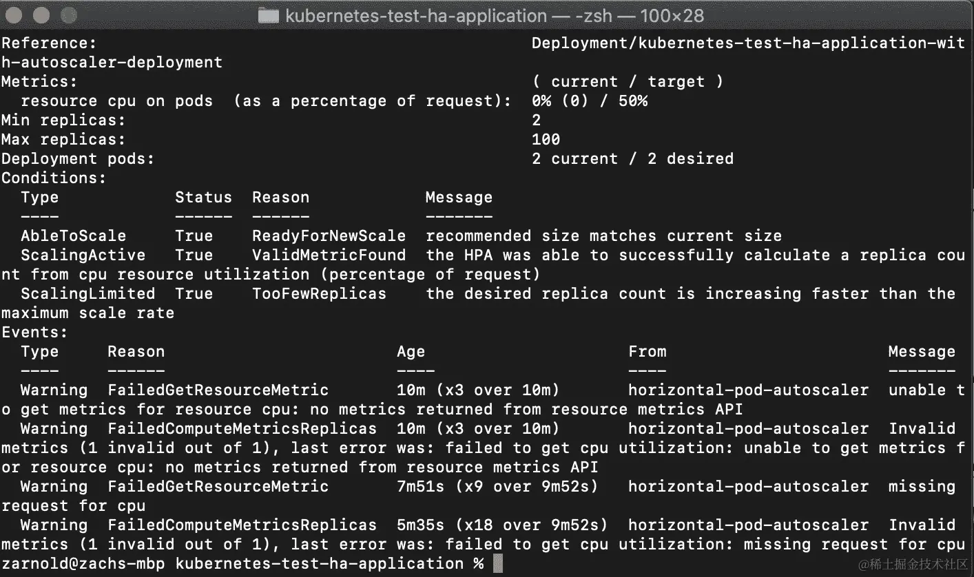974x577 pixels.
Task: Click 'horizontal-pod-autoscaler' in the 7m51s row
Action: [749, 487]
